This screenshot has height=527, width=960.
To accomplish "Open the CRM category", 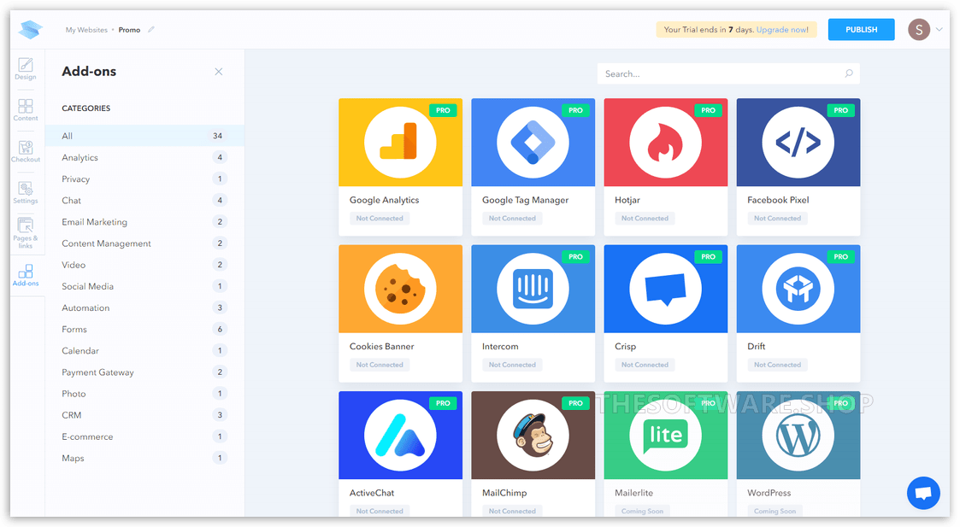I will tap(144, 414).
